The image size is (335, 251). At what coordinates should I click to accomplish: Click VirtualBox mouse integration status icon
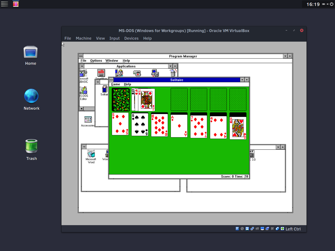click(x=277, y=229)
